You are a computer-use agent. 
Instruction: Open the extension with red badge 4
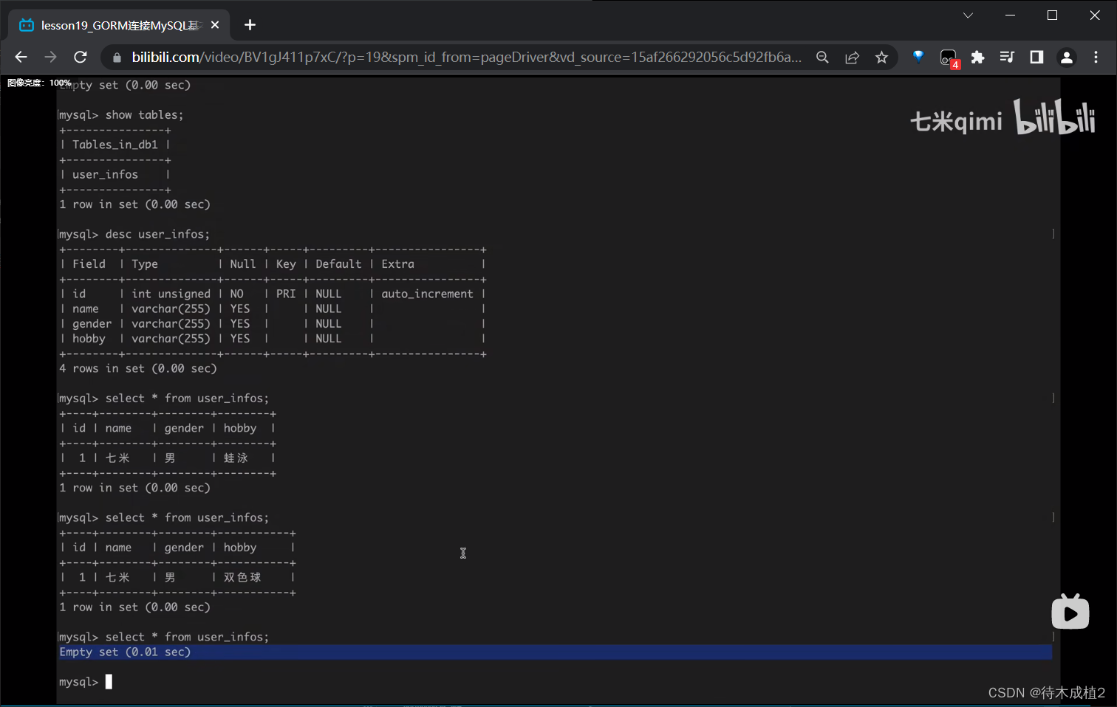tap(949, 58)
